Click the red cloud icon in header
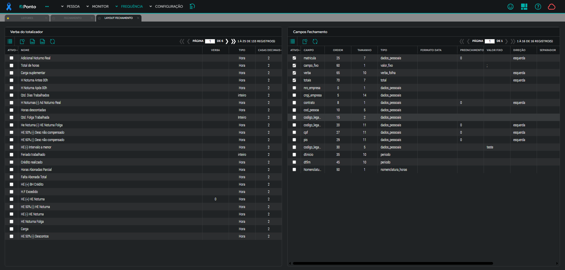This screenshot has height=270, width=565. 551,6
